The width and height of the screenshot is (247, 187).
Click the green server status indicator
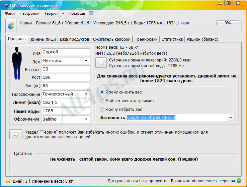pyautogui.click(x=239, y=181)
